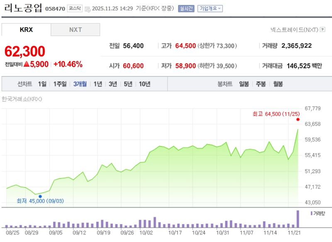
Task: Select the 1주일 line chart period
Action: (x=60, y=84)
